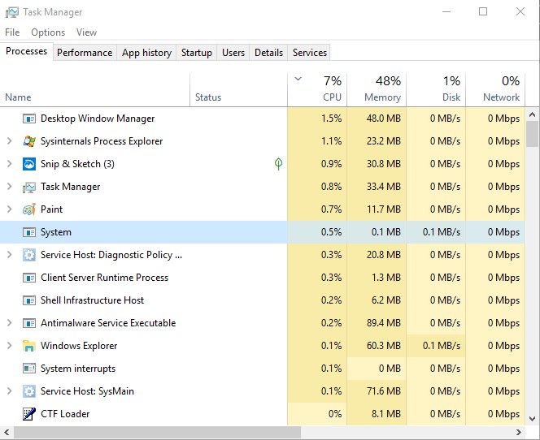Select the Client Server Runtime Process name
This screenshot has width=540, height=440.
coord(104,278)
